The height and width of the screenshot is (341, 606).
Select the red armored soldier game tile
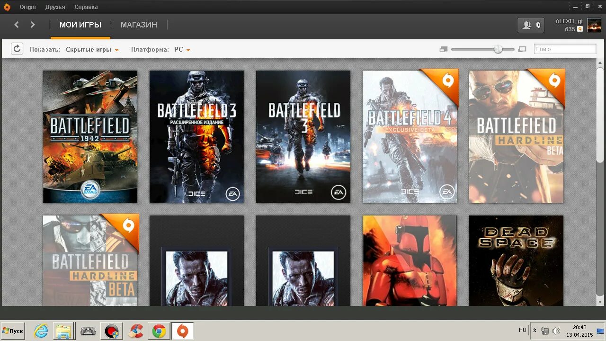tap(410, 260)
